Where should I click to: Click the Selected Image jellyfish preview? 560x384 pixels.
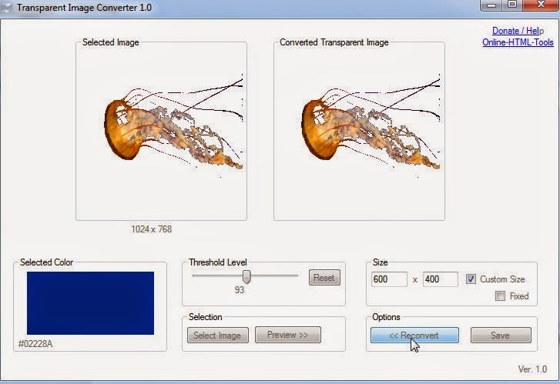point(161,132)
